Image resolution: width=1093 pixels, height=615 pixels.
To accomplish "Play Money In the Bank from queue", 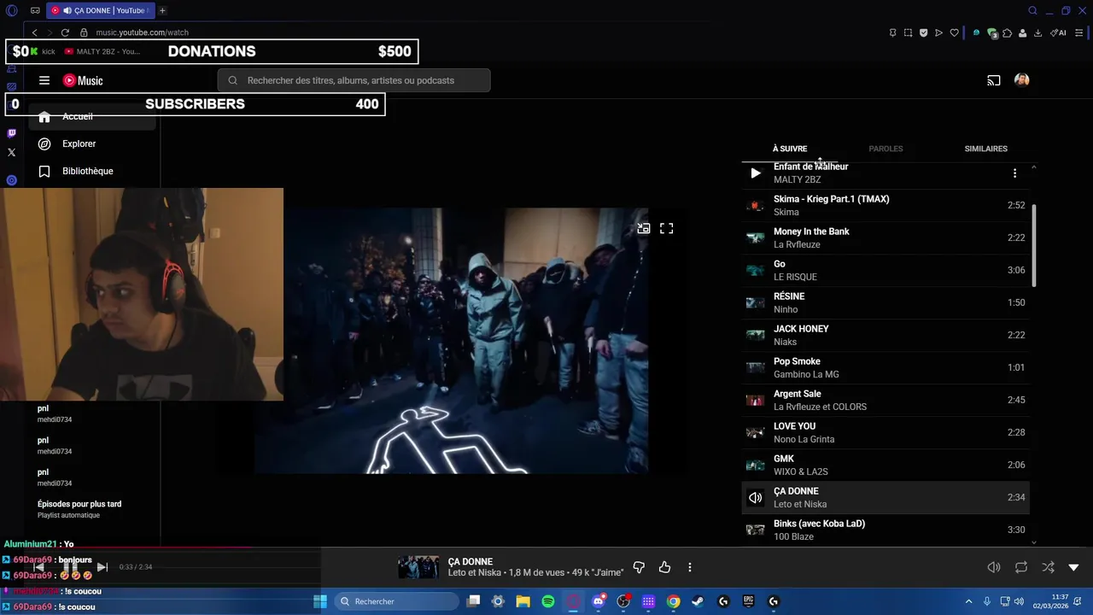I will point(886,237).
